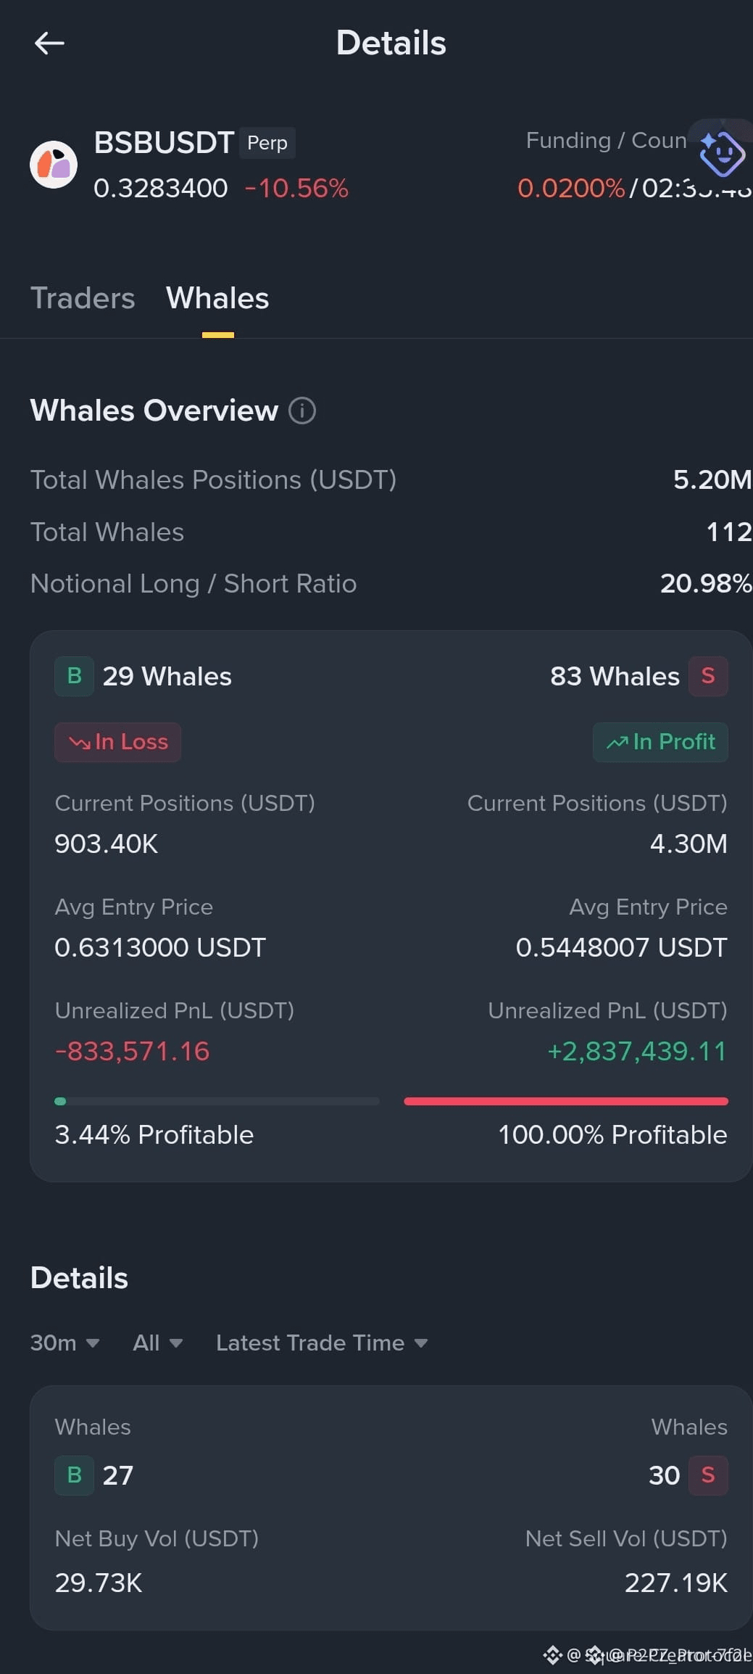Tap the green B badge beside 29 Whales

click(x=74, y=676)
